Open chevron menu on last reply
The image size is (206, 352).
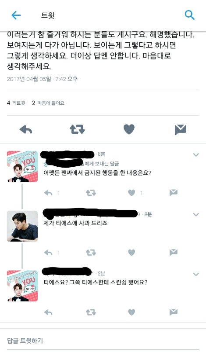[x=196, y=274]
